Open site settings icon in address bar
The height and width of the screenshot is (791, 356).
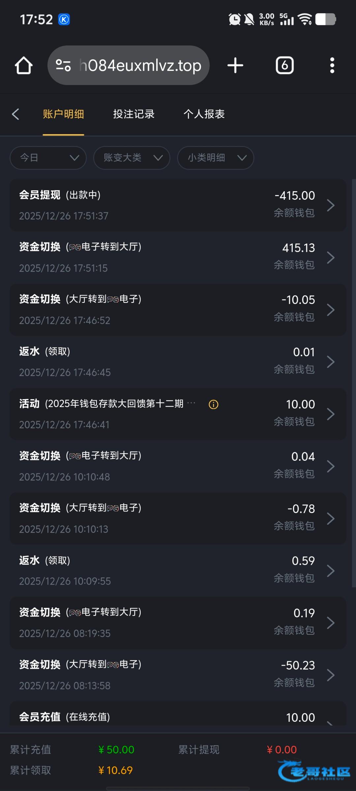click(63, 65)
